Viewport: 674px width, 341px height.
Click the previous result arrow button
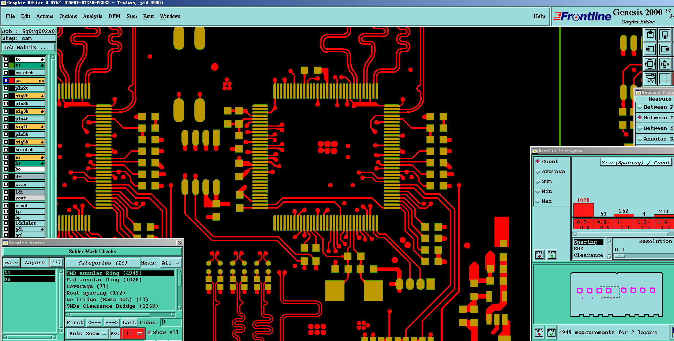point(94,322)
